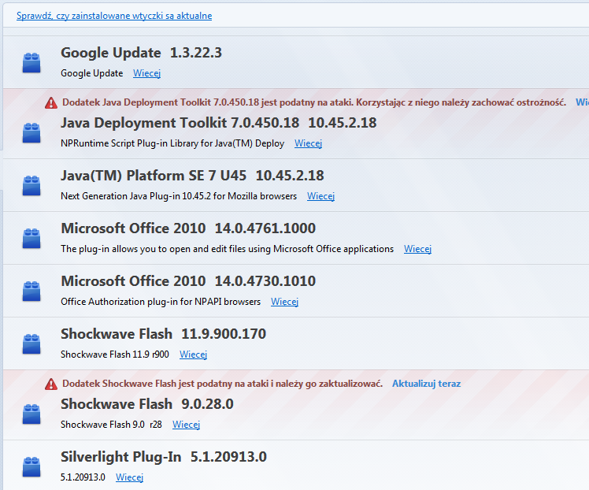This screenshot has height=490, width=589.
Task: Click the 'The plug-in allows you to open' description
Action: [x=228, y=249]
